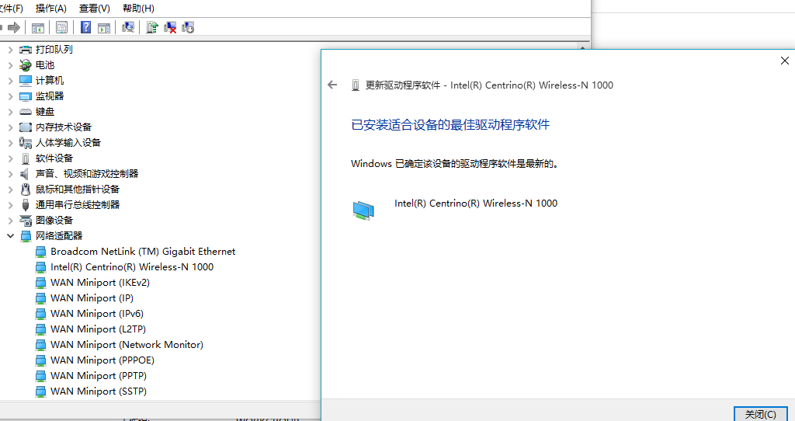Select WAN Miniport (IPv6)
The height and width of the screenshot is (421, 795).
[x=97, y=314]
